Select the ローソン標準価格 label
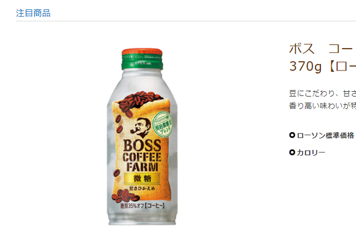Viewport: 356px width, 237px height. (x=325, y=136)
